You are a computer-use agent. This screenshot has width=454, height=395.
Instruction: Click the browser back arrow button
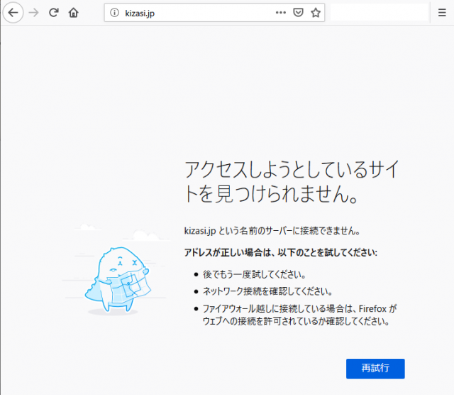13,13
